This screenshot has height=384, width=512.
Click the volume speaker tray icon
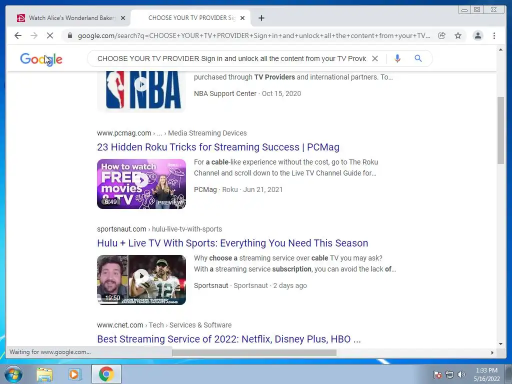pos(461,374)
